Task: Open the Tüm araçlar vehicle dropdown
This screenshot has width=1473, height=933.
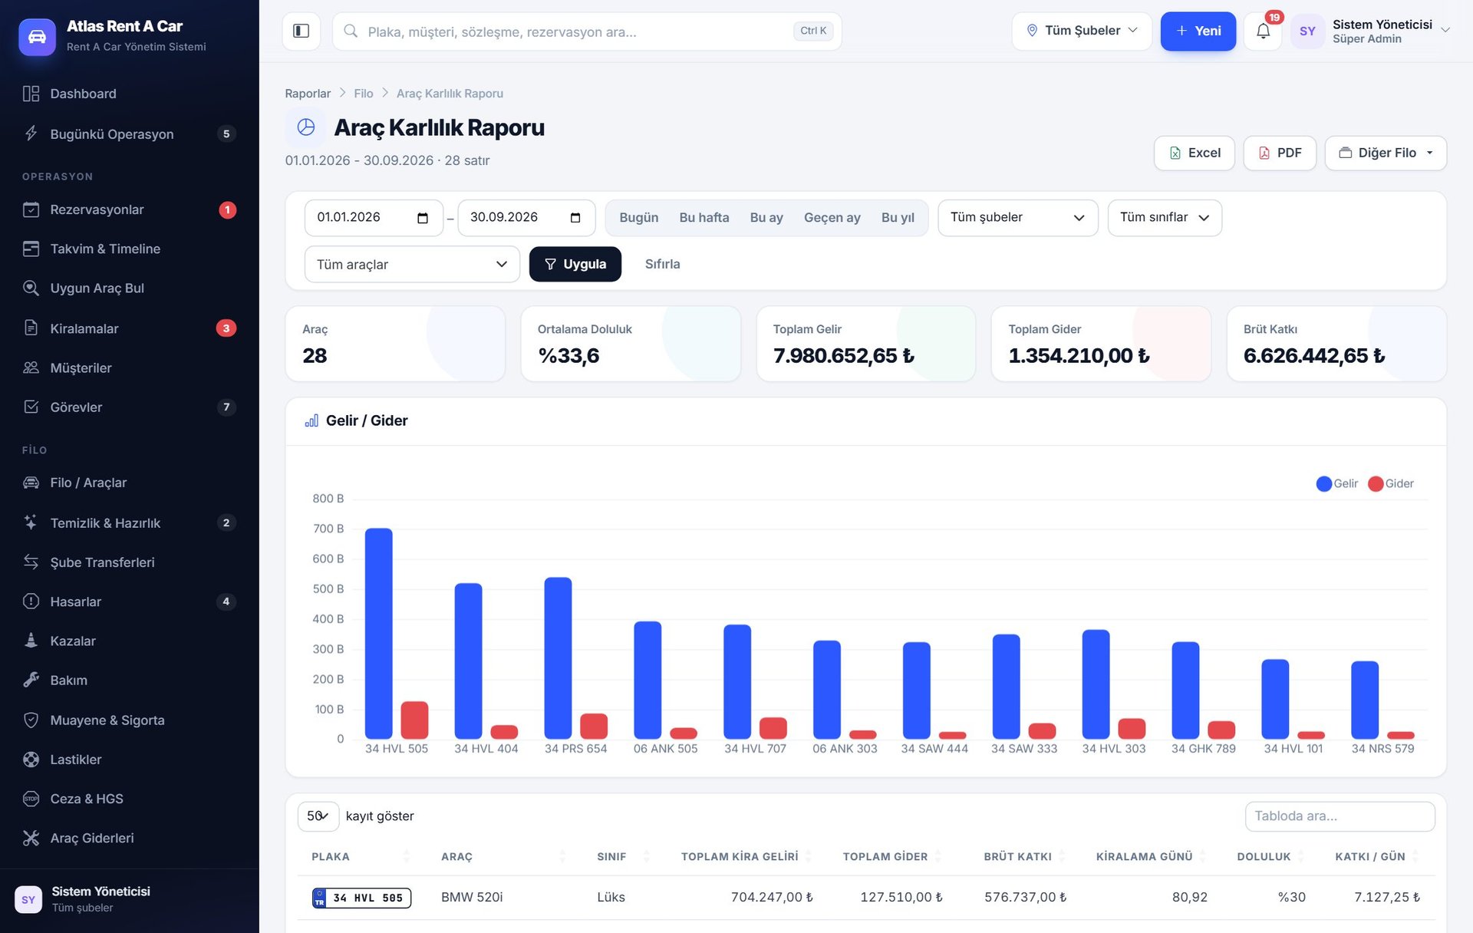Action: (412, 264)
